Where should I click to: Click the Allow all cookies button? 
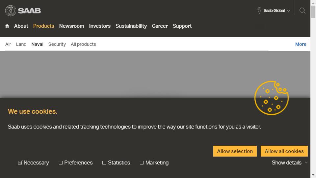point(284,151)
